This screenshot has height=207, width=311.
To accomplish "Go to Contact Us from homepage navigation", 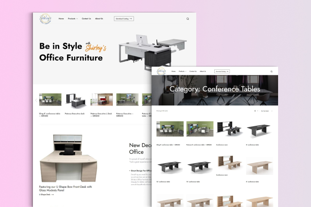I will [86, 19].
